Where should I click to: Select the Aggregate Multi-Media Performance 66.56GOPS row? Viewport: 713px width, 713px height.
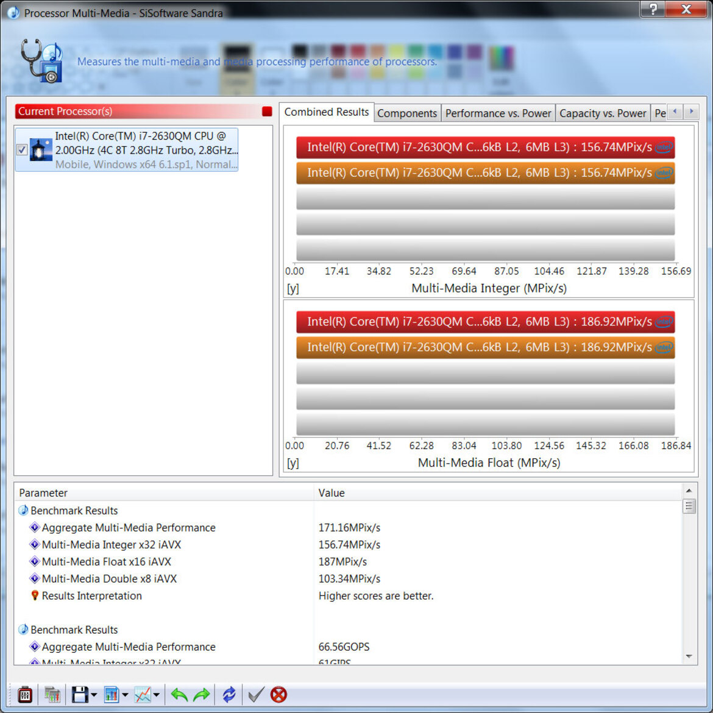(348, 647)
